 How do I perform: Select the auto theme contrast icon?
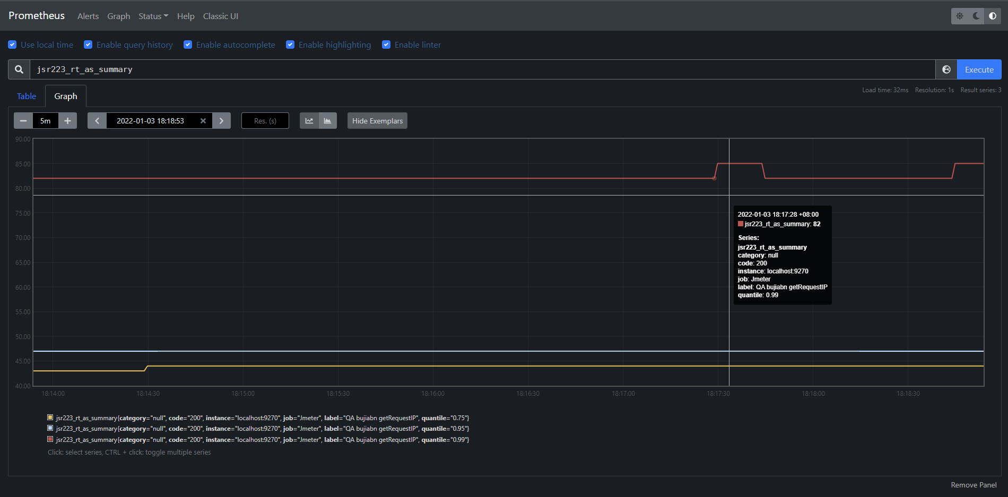(x=992, y=16)
